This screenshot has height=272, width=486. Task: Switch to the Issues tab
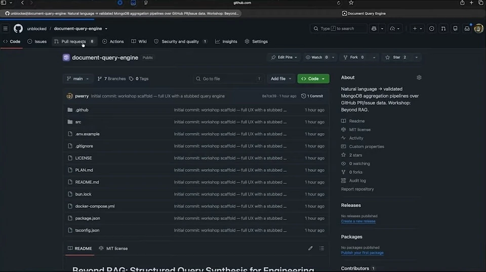(37, 41)
